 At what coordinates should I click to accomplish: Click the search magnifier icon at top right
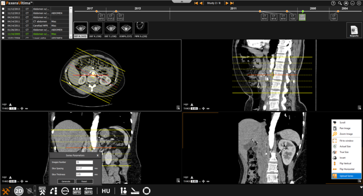coord(340,3)
